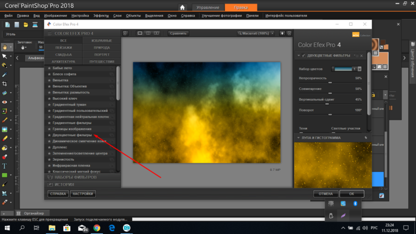Click the Непрозрачность opacity slider
Screen dimensions: 416x234
330,83
